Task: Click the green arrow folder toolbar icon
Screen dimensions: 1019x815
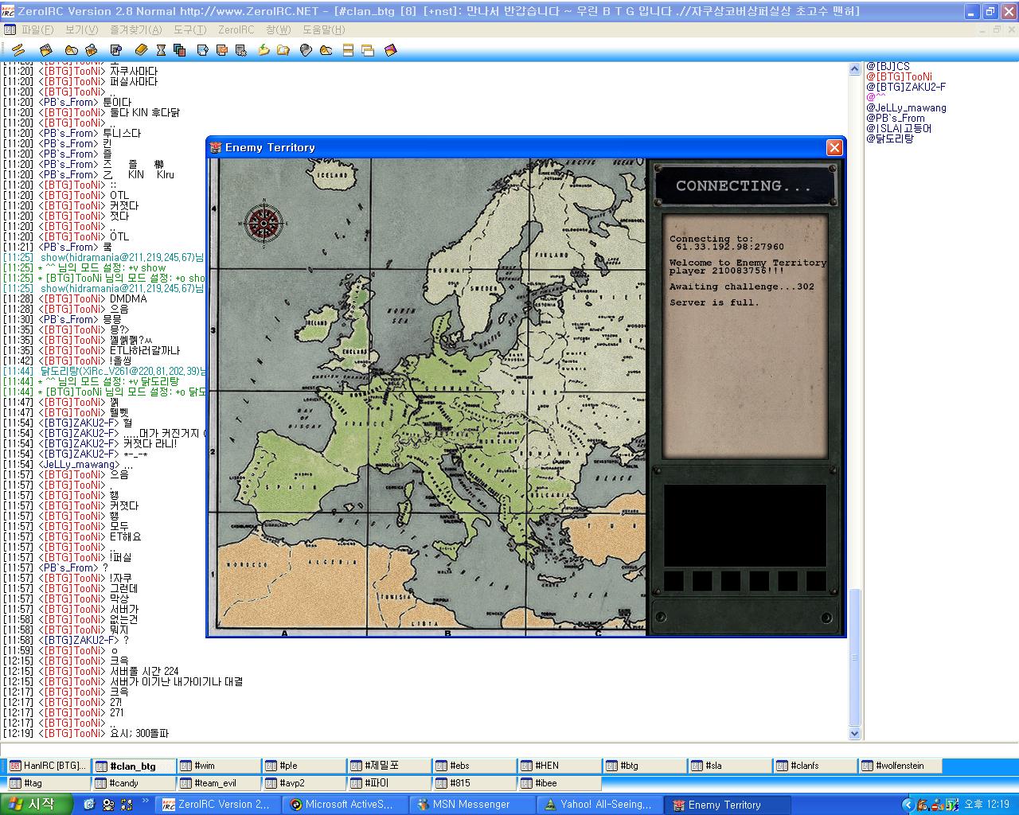Action: [x=264, y=50]
